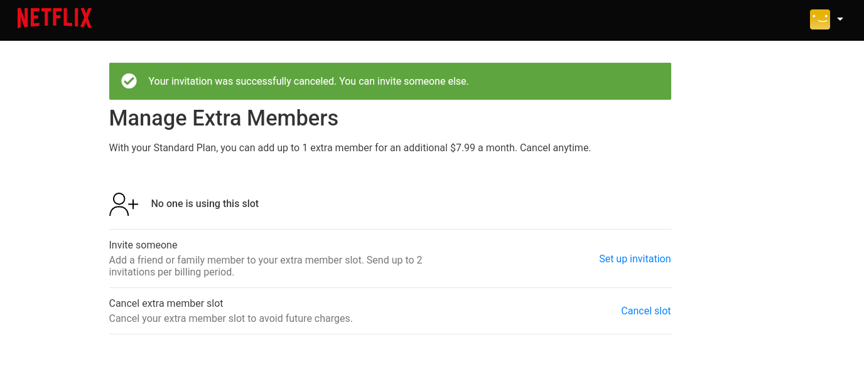Click the Netflix logo
The width and height of the screenshot is (864, 384).
coord(55,19)
